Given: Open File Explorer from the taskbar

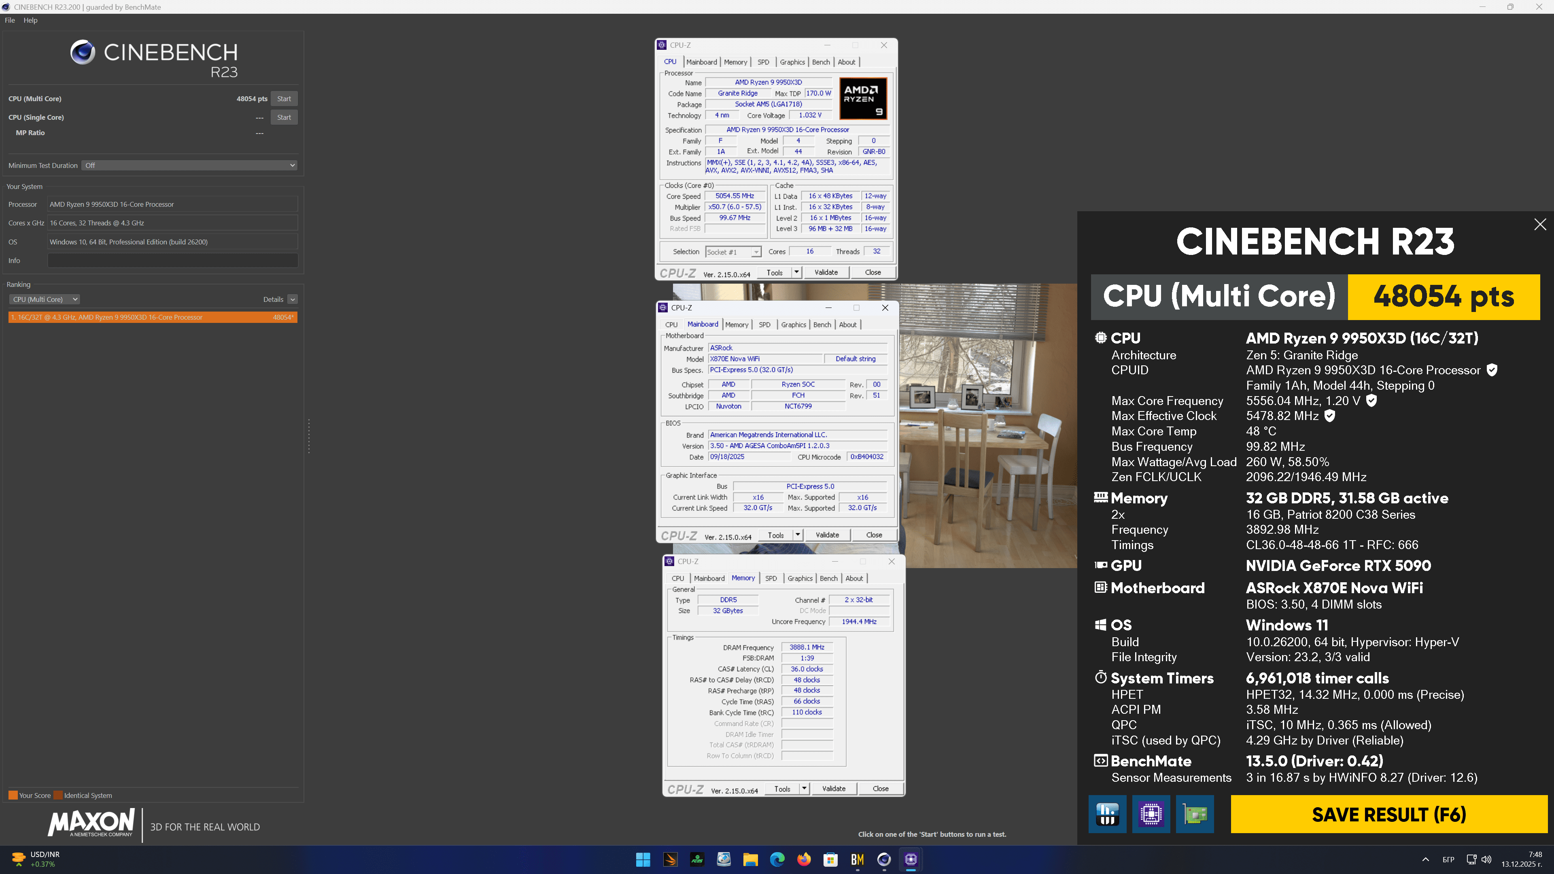Looking at the screenshot, I should point(750,859).
